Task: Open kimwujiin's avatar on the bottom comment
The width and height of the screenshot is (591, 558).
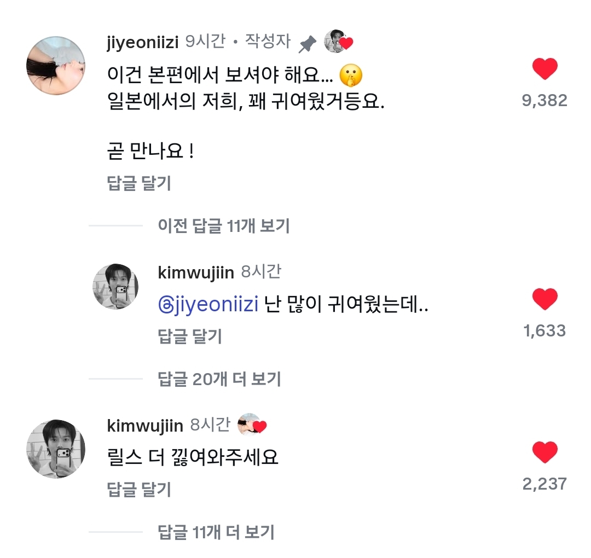Action: point(56,449)
